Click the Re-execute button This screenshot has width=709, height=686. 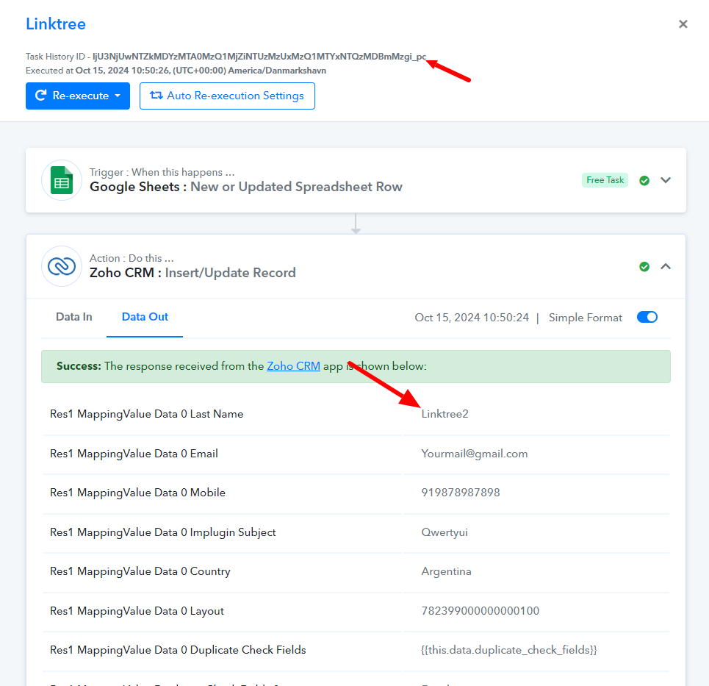click(78, 96)
